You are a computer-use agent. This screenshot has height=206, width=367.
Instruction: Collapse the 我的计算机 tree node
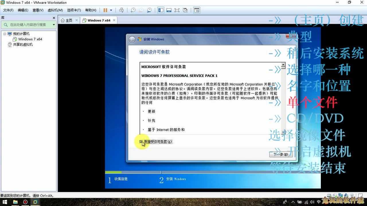[5, 34]
